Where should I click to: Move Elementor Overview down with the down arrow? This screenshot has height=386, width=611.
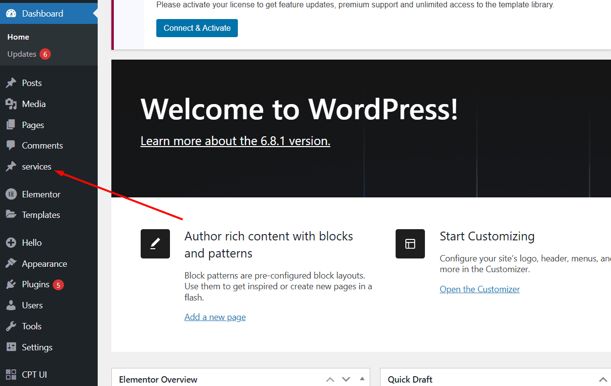pos(346,379)
